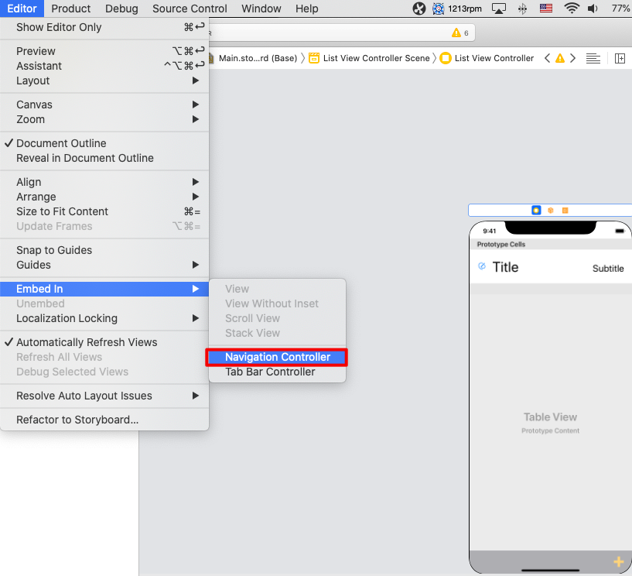Click List View Controller Scene breadcrumb
632x576 pixels.
(369, 58)
